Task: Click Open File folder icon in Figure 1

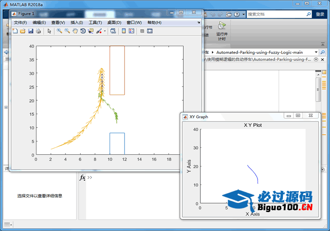Action: [x=23, y=31]
